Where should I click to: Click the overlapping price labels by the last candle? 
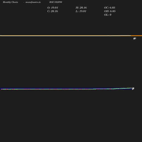(133, 89)
